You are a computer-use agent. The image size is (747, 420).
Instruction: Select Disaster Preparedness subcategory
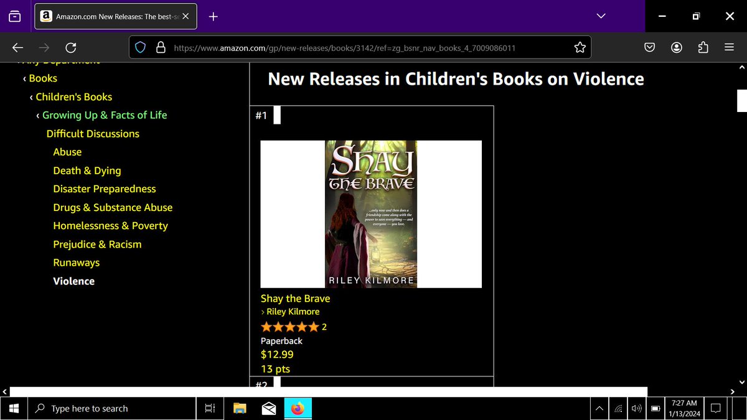[105, 189]
